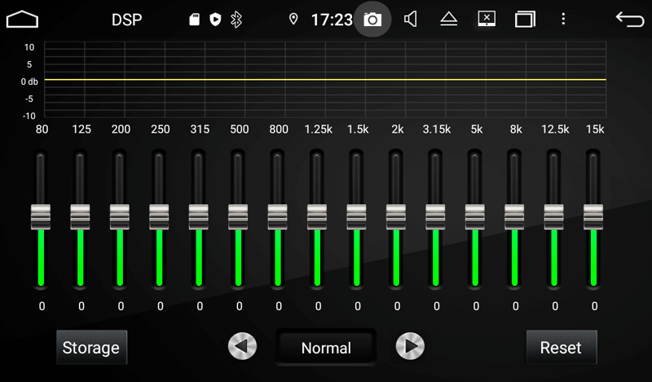Click the 12.5k frequency label

click(x=555, y=130)
